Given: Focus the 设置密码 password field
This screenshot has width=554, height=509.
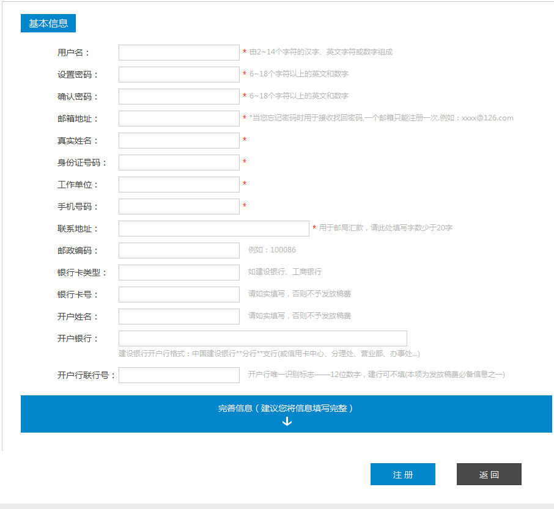Looking at the screenshot, I should click(179, 75).
